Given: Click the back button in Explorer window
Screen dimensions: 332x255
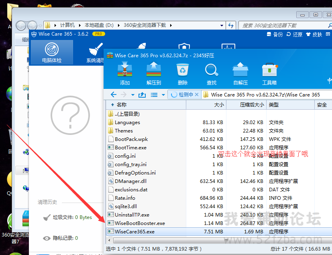Looking at the screenshot, I should 21,26.
